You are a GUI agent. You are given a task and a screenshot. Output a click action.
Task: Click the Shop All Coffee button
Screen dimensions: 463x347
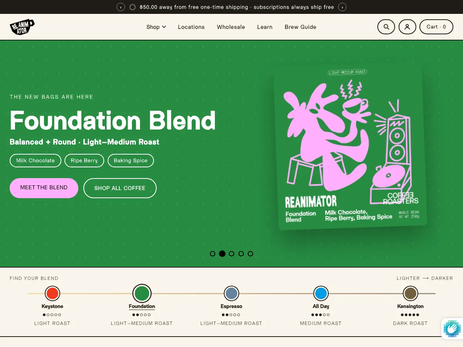click(120, 188)
